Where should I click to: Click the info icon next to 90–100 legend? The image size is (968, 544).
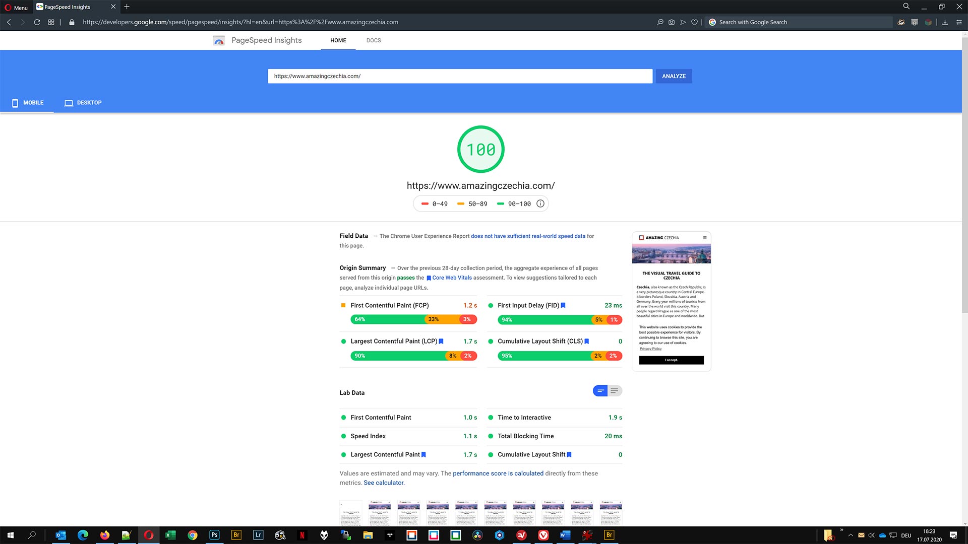(x=540, y=204)
